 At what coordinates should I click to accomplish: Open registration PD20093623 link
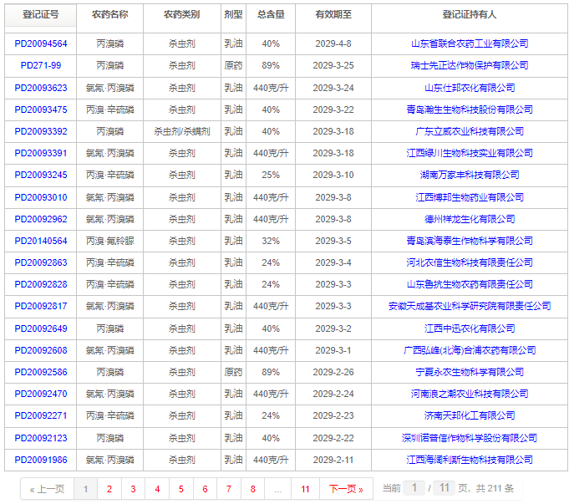pos(41,89)
